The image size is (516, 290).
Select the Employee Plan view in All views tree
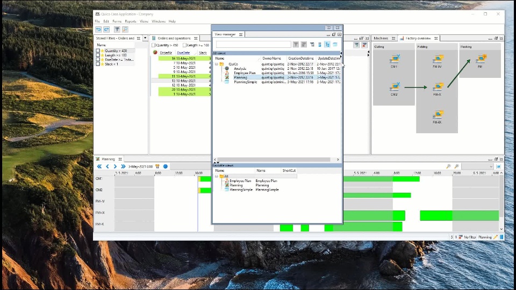(x=245, y=73)
